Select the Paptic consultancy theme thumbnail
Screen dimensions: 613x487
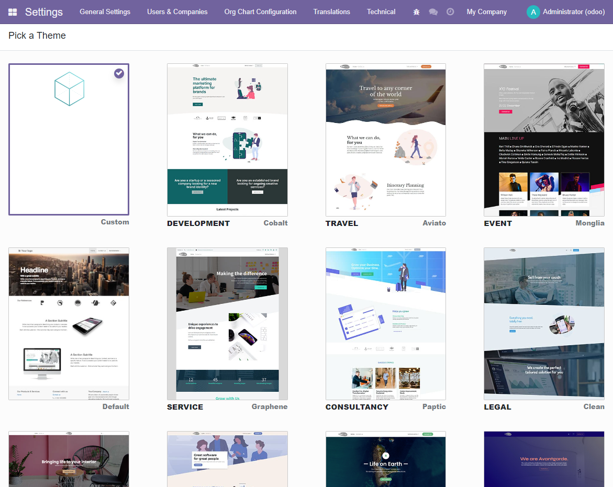[386, 324]
